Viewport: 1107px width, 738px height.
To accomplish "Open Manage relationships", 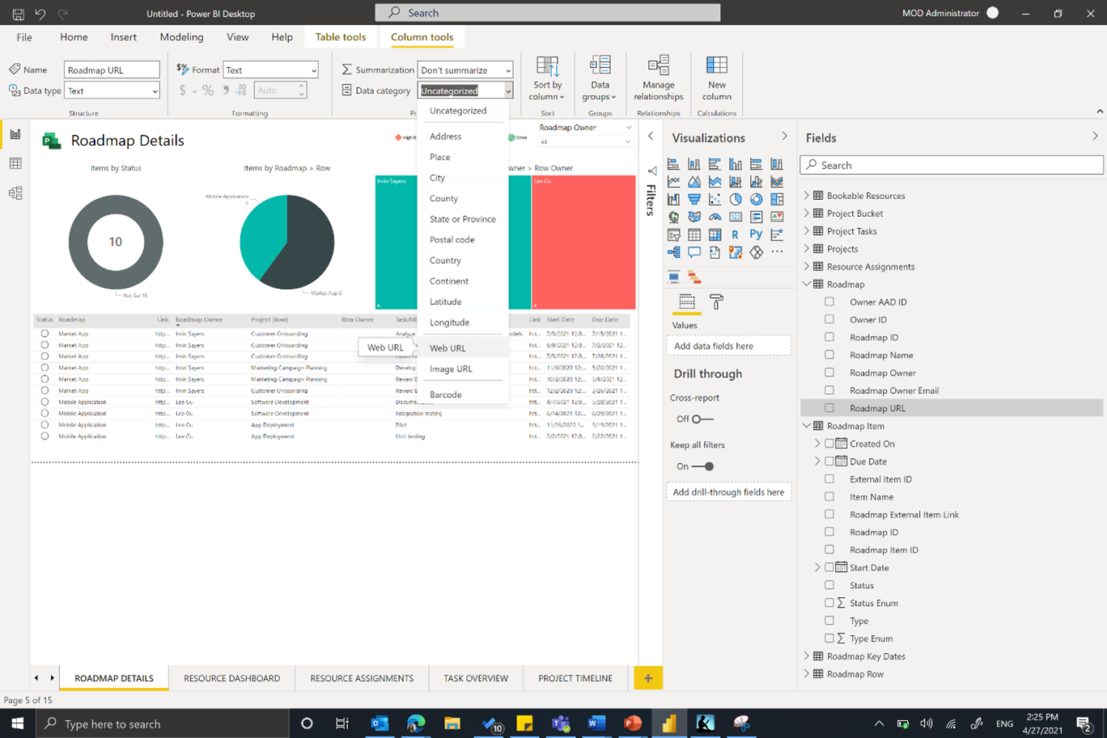I will point(659,79).
